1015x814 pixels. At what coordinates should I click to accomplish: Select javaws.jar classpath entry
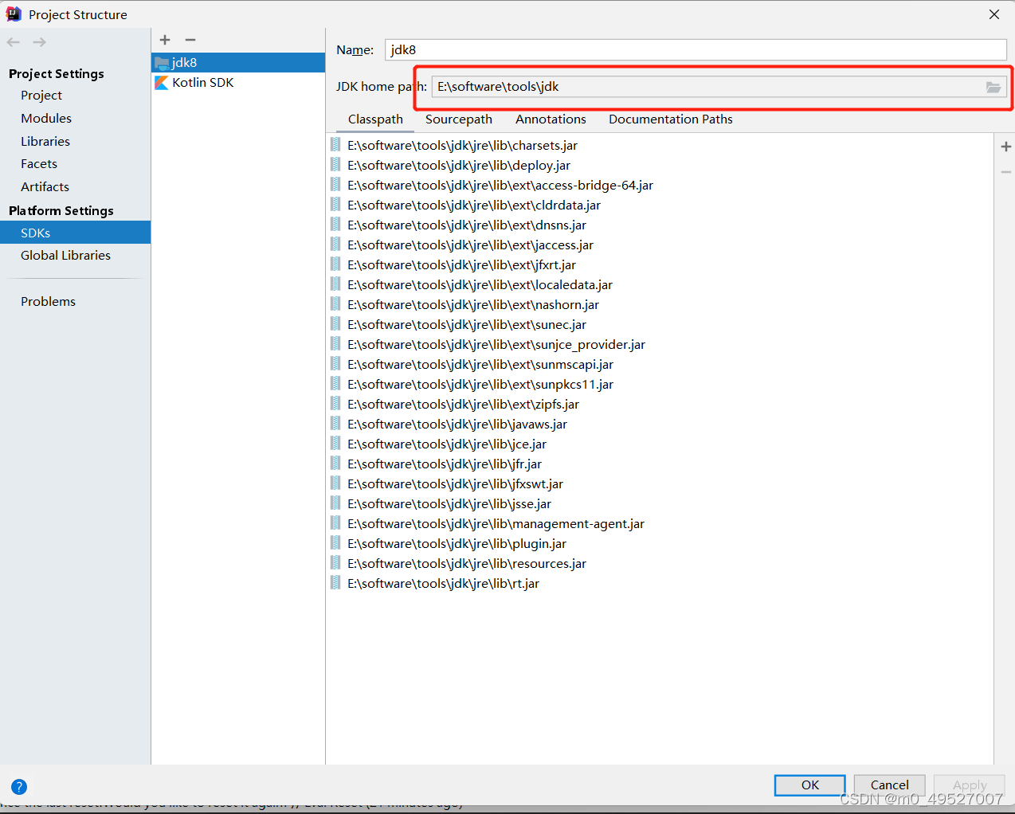coord(457,425)
